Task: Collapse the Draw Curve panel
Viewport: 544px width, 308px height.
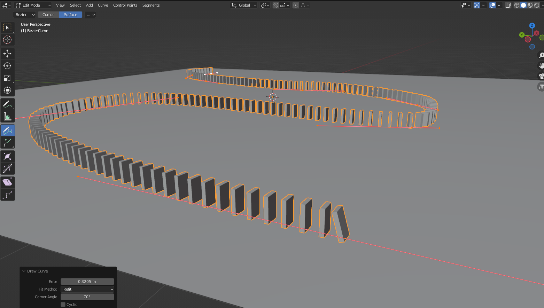Action: point(24,271)
